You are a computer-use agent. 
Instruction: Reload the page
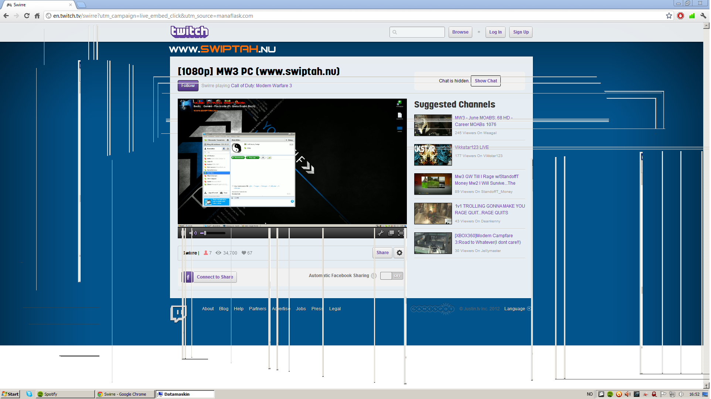point(27,16)
